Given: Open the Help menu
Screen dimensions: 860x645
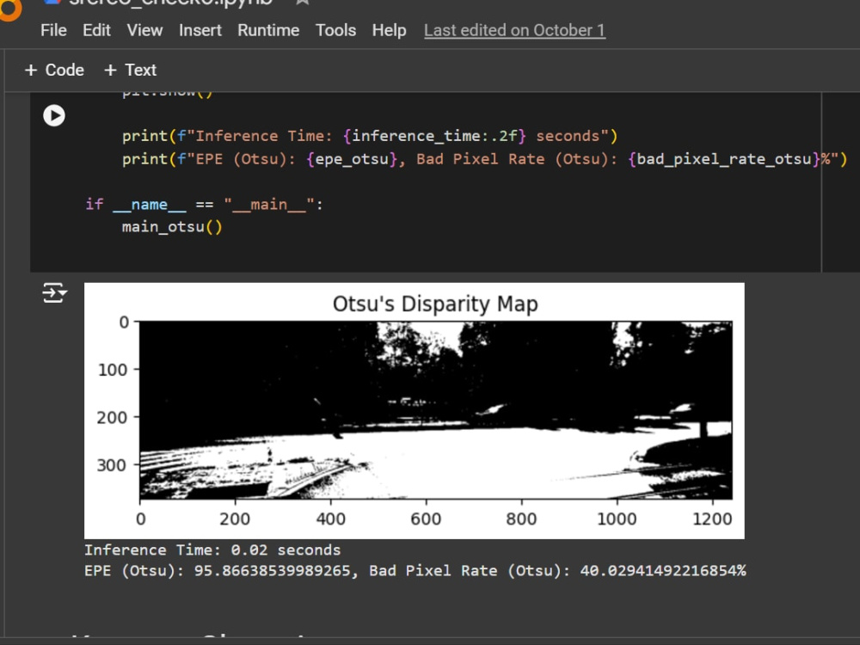Looking at the screenshot, I should (389, 30).
